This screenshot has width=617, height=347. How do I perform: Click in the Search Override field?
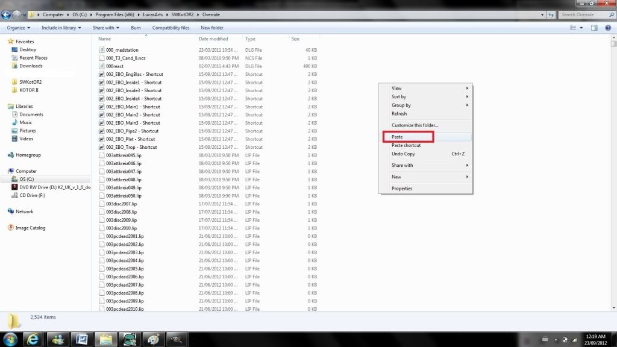[581, 14]
